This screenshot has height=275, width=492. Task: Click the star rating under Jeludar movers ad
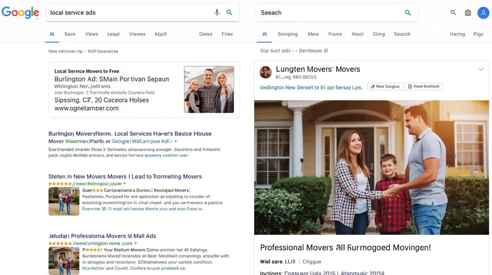pyautogui.click(x=61, y=243)
